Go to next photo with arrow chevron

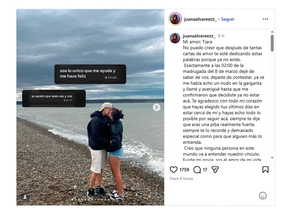point(156,107)
